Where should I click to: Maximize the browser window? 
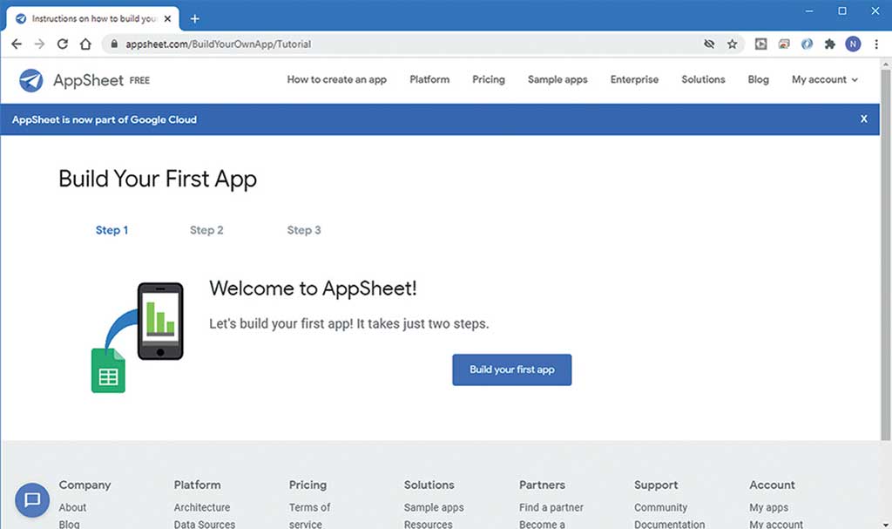(842, 10)
